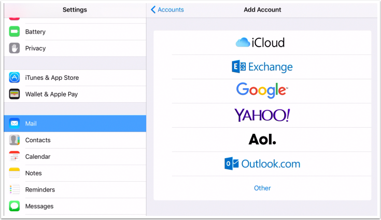Open iTunes & App Store settings

pyautogui.click(x=75, y=77)
